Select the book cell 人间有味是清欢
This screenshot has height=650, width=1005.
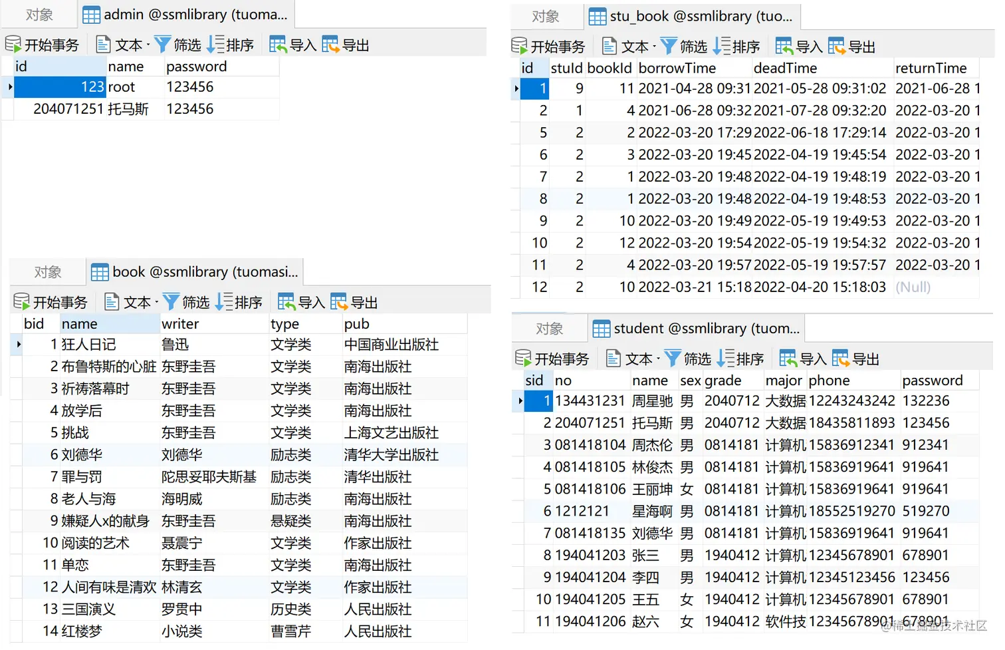pos(110,587)
